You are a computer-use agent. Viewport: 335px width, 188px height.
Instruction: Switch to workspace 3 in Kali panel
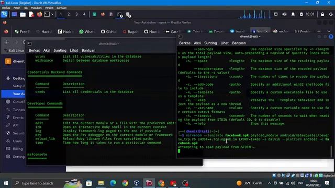pyautogui.click(x=76, y=14)
